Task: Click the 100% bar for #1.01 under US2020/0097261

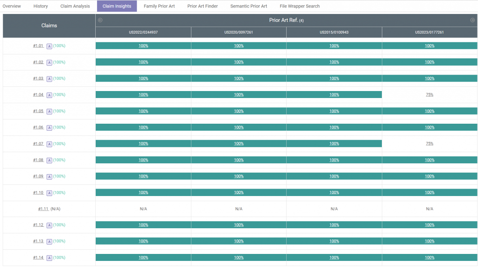Action: (x=239, y=46)
